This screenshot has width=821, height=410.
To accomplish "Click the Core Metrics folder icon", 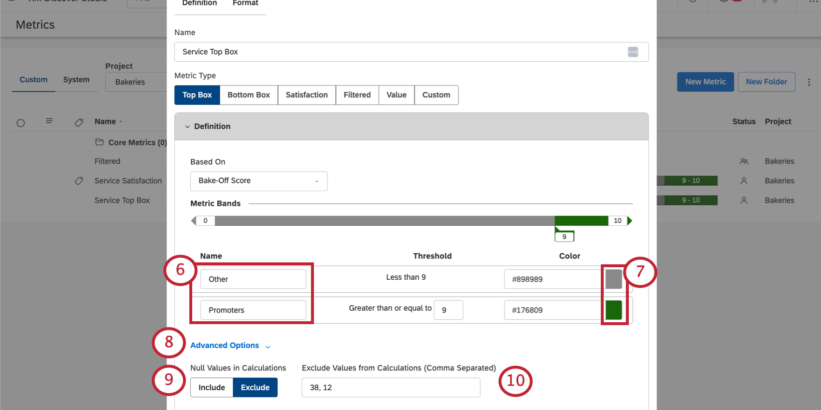I will 99,142.
